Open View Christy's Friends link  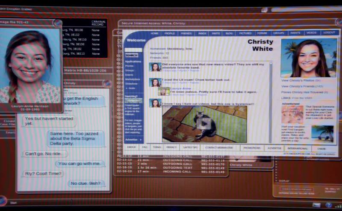click(x=302, y=86)
